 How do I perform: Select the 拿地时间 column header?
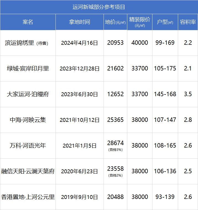[80, 22]
